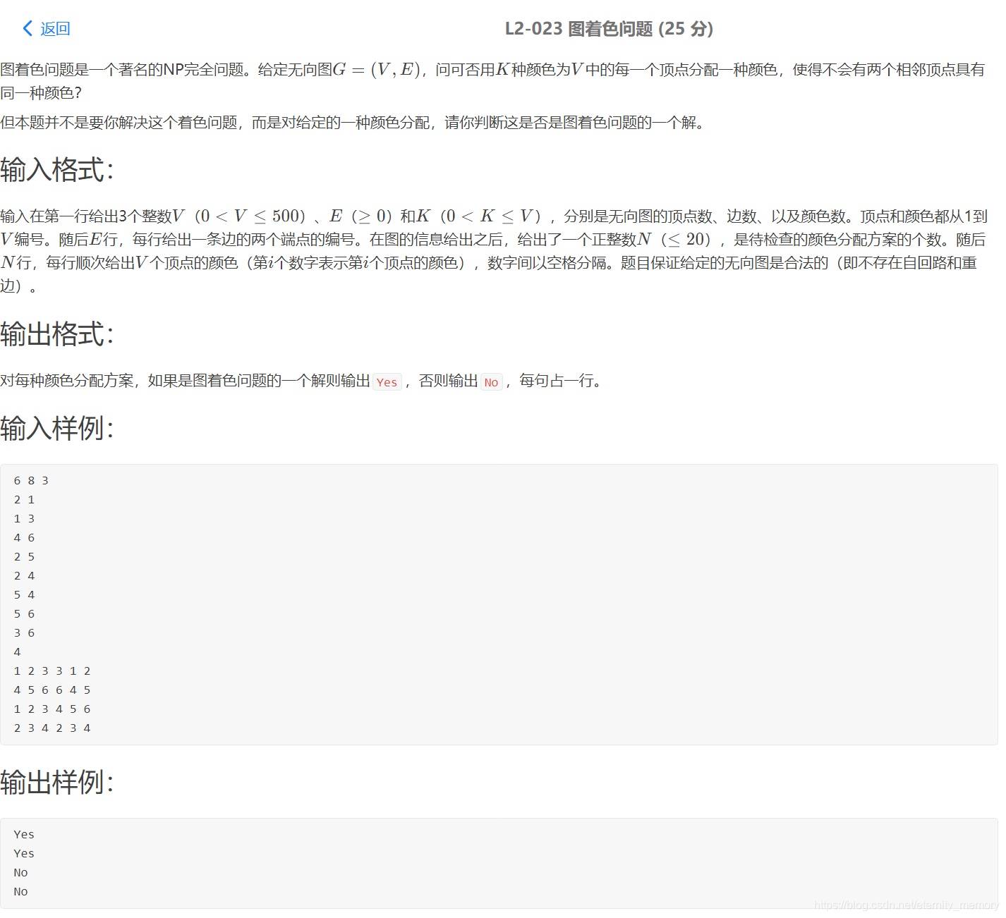Click the line 4 5 6 6 4 5
The width and height of the screenshot is (1006, 918).
coord(51,690)
